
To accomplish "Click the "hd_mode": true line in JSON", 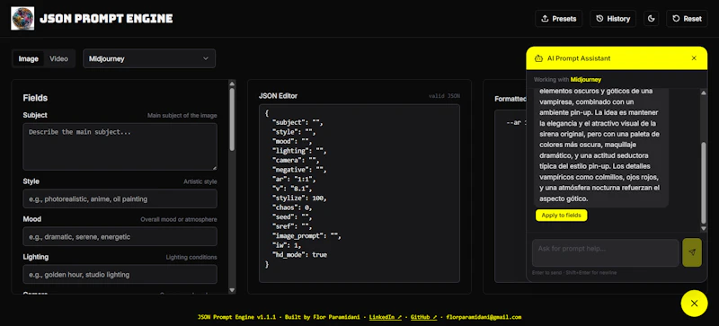I will point(299,254).
